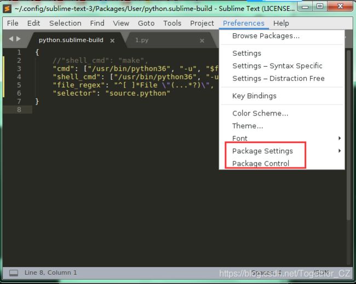Choose Browse Packages… from Preferences

pos(282,36)
